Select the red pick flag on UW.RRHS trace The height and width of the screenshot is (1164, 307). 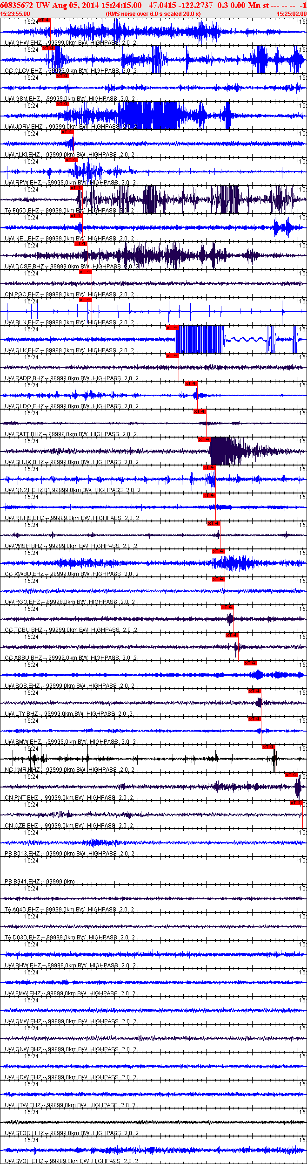(x=209, y=495)
